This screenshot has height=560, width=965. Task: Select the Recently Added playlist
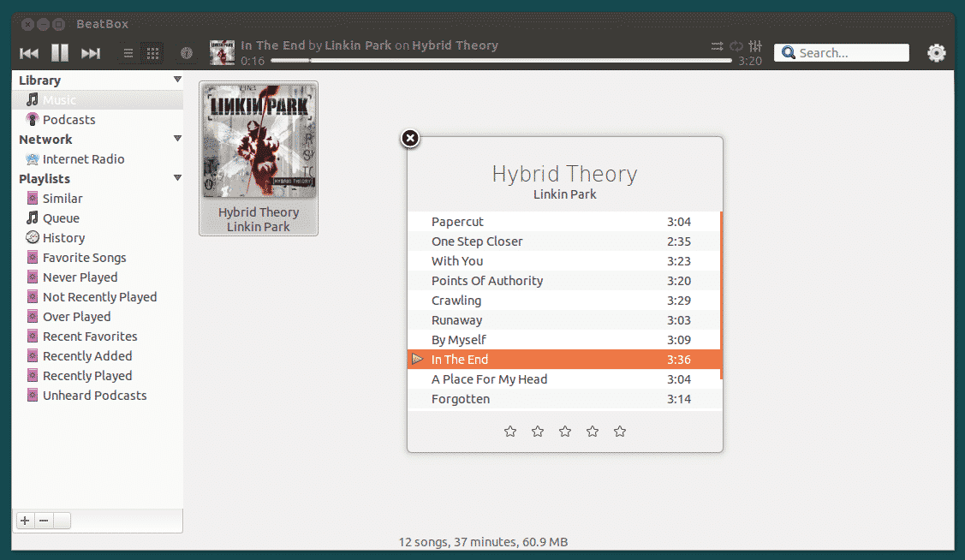[98, 355]
